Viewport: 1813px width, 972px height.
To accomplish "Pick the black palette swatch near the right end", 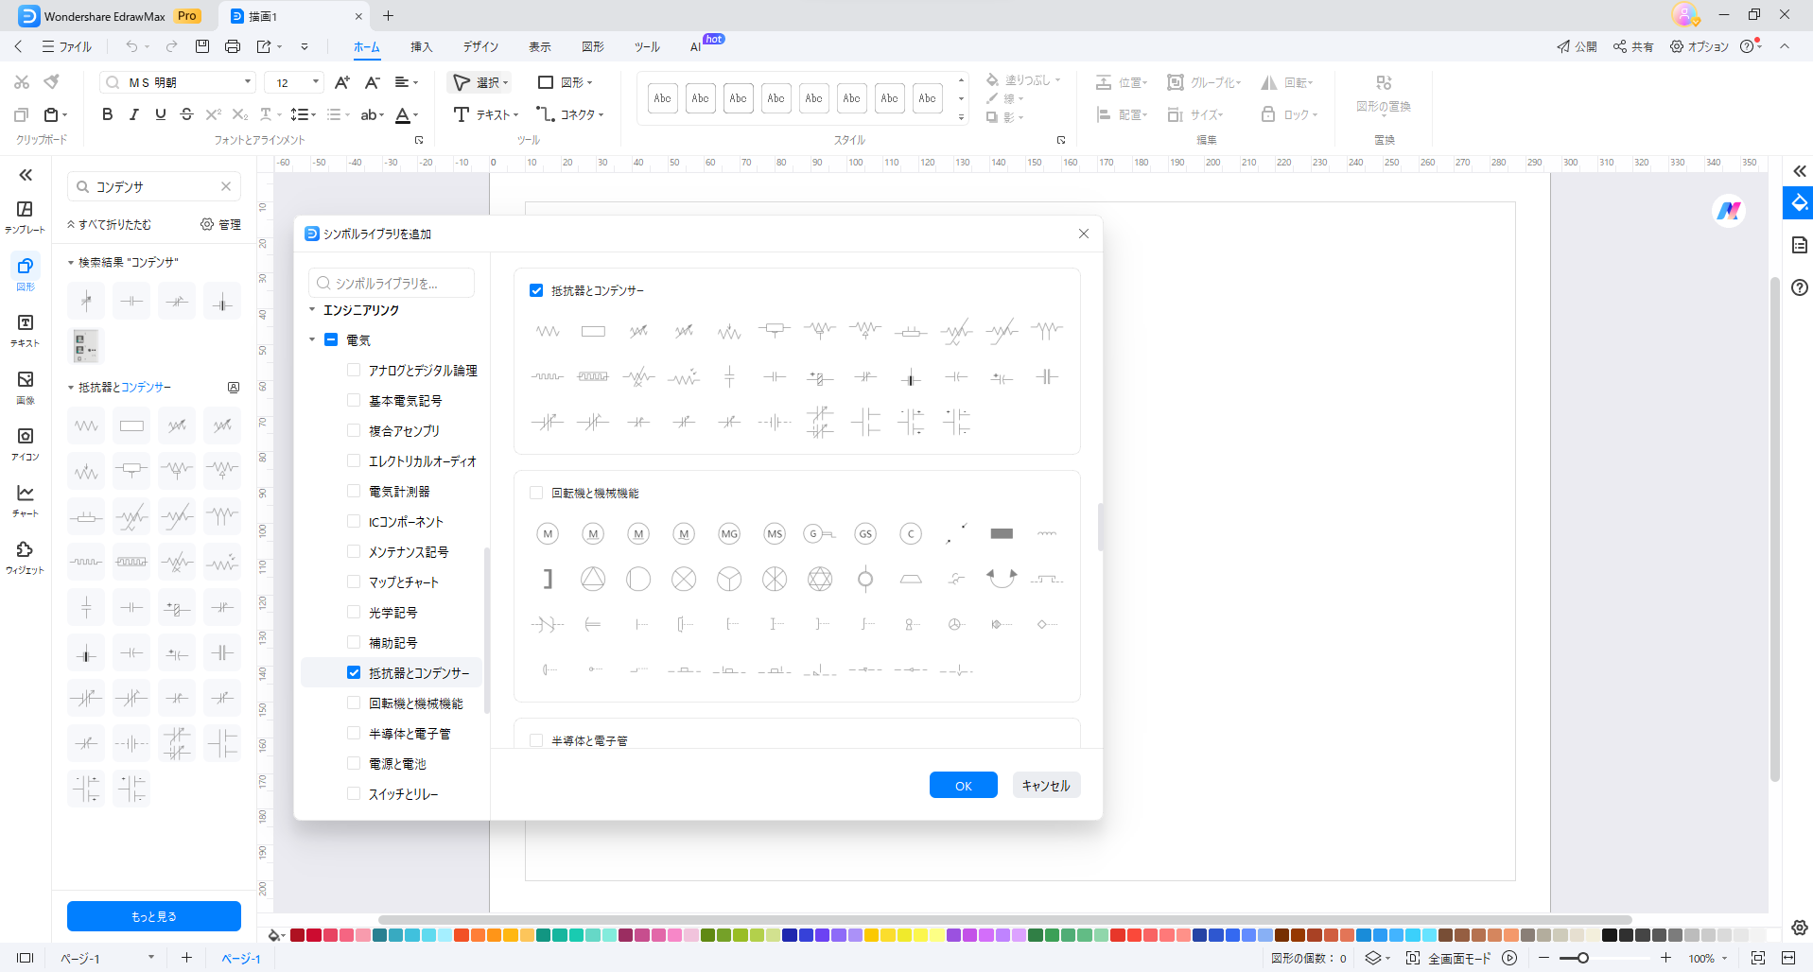I will pyautogui.click(x=1609, y=935).
